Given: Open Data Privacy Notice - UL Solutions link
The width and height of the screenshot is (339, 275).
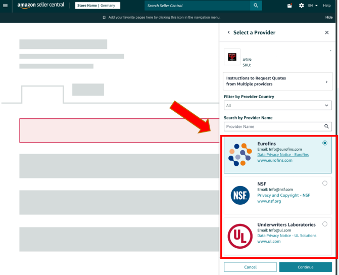Looking at the screenshot, I should 286,236.
